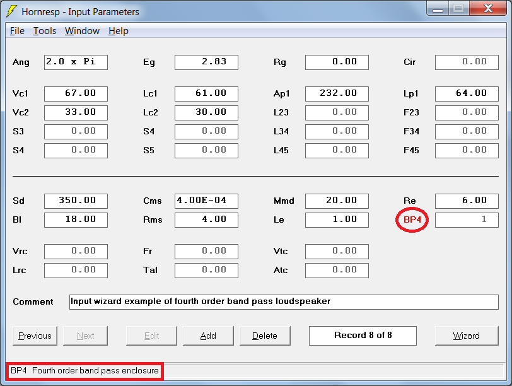This screenshot has height=386, width=512.
Task: Select the Sd field showing 350.00
Action: click(x=76, y=201)
